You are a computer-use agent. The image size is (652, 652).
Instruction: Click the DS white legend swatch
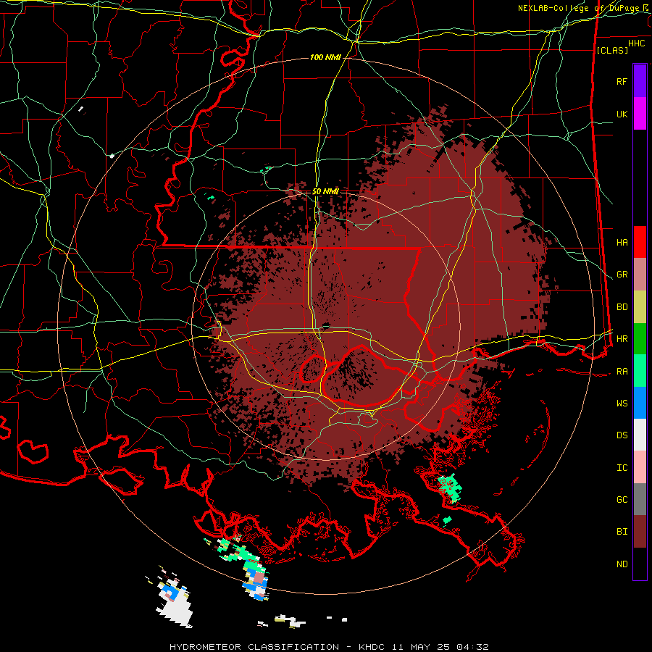[x=640, y=435]
